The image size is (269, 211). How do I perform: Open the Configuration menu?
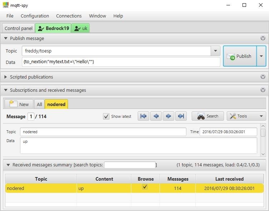tap(35, 16)
